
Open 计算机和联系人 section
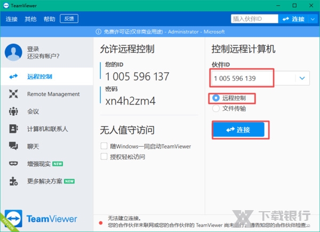coord(47,129)
